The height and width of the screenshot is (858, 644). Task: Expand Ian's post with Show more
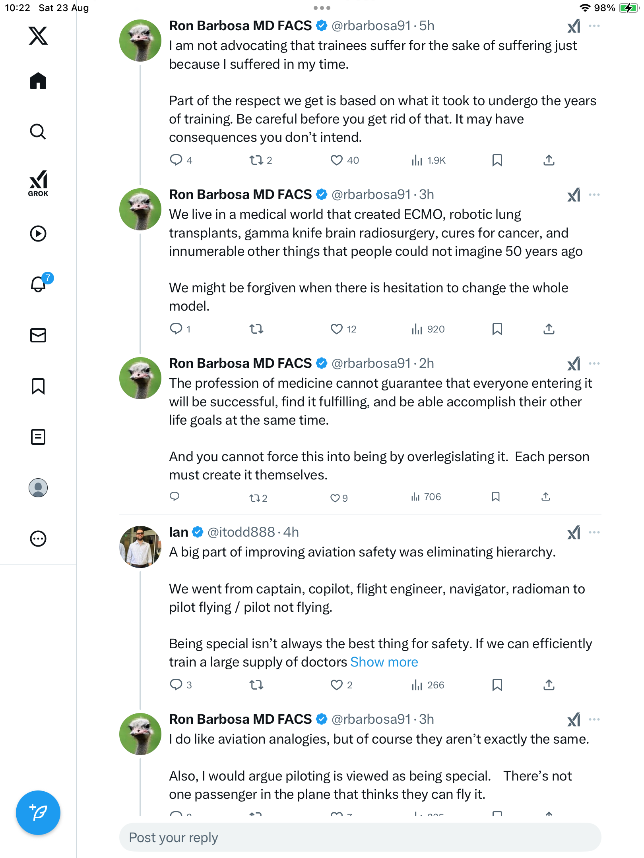point(384,662)
